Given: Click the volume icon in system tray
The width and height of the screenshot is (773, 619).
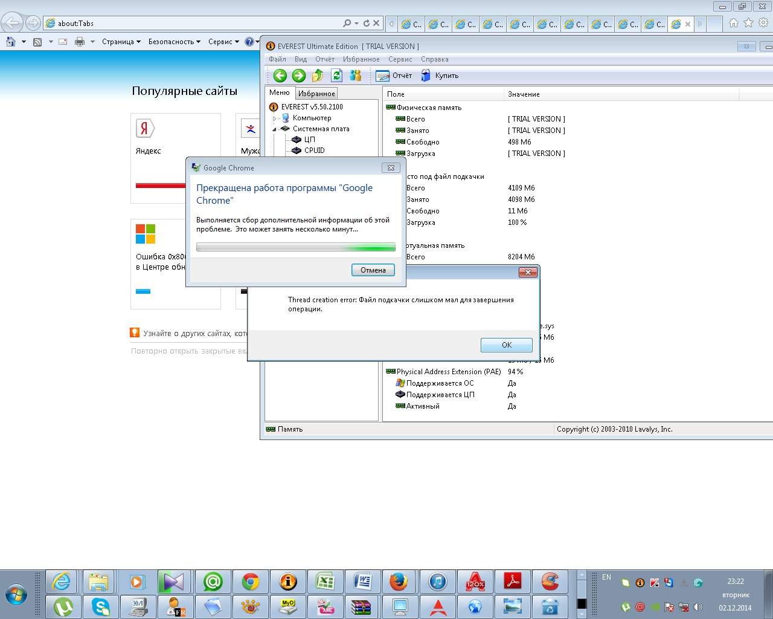Looking at the screenshot, I should point(698,607).
